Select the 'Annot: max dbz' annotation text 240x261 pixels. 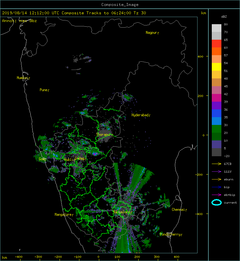pos(20,21)
